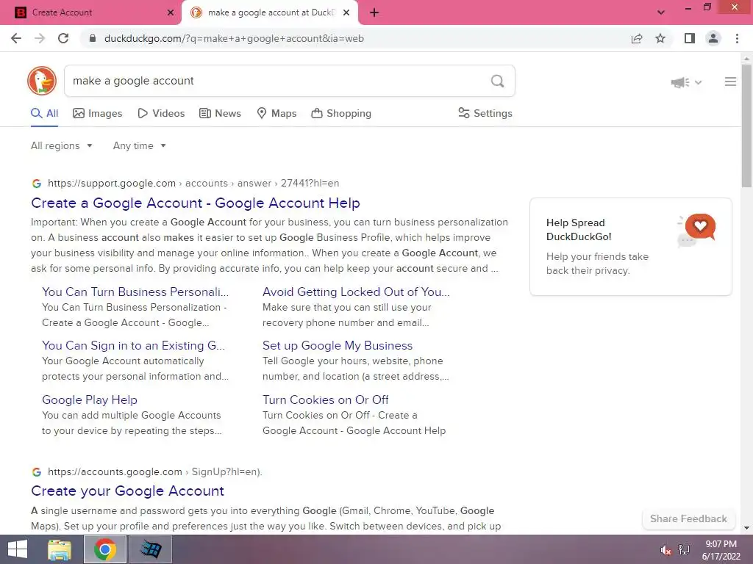
Task: Click the vertical page scrollbar thumb
Action: tap(746, 125)
